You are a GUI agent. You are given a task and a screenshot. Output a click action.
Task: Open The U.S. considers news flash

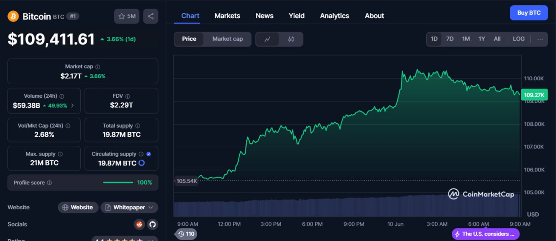pos(486,234)
